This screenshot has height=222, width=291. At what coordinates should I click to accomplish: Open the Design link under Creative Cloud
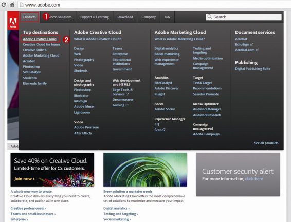coord(79,49)
